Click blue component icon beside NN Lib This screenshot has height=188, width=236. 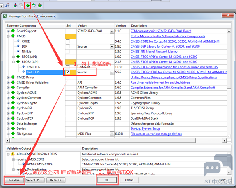(18, 51)
